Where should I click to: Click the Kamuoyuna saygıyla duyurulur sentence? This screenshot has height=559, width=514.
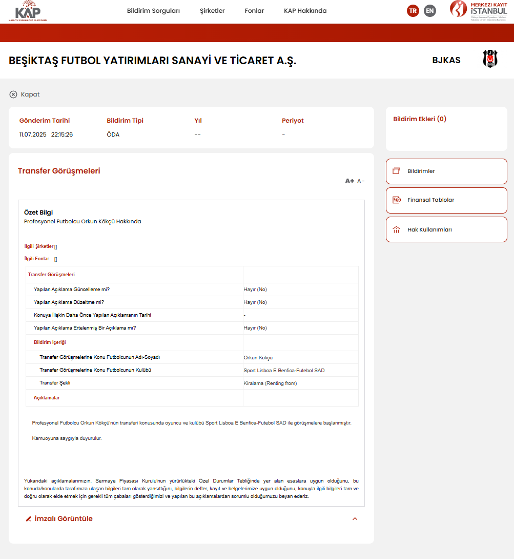(x=67, y=438)
